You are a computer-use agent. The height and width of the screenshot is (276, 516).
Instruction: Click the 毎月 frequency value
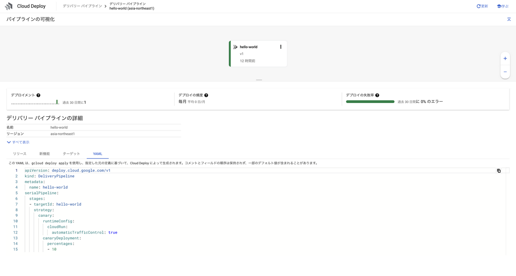(182, 102)
